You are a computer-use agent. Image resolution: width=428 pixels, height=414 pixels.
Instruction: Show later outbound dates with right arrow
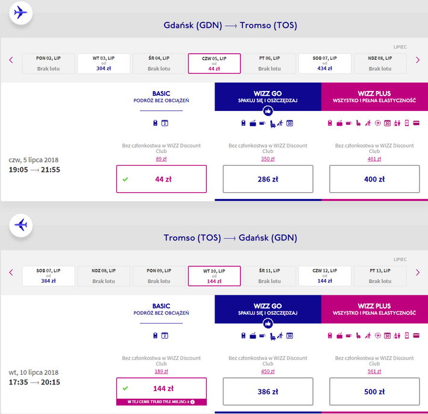418,60
